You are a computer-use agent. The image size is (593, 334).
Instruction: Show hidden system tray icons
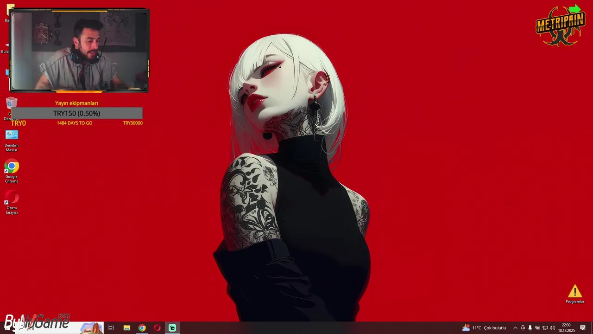[515, 328]
